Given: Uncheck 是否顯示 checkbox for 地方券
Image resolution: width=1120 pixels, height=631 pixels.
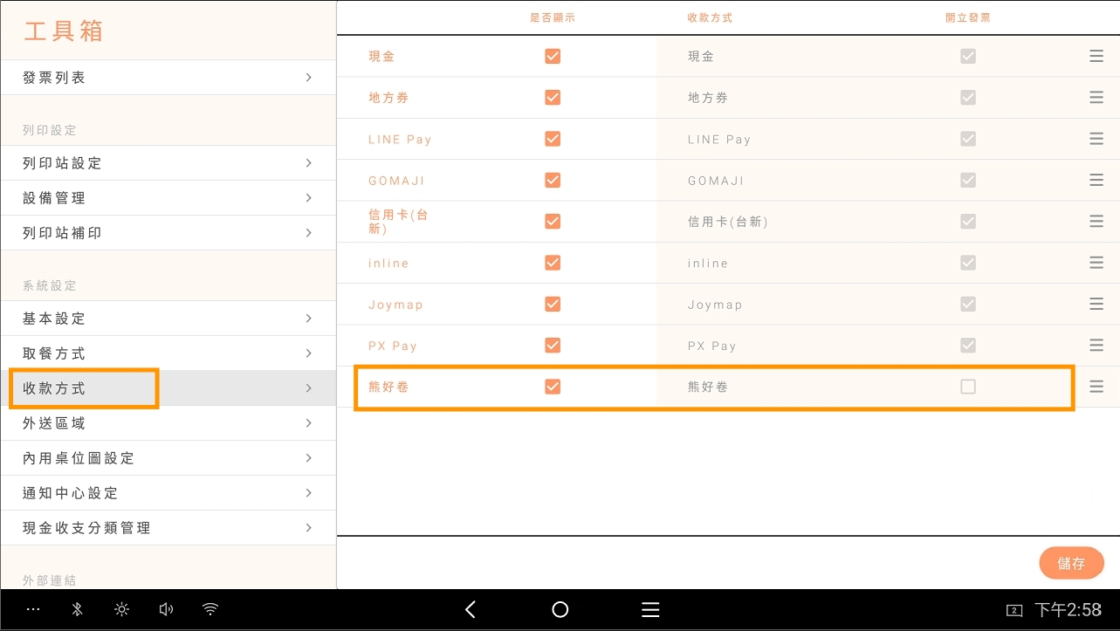Looking at the screenshot, I should point(553,97).
